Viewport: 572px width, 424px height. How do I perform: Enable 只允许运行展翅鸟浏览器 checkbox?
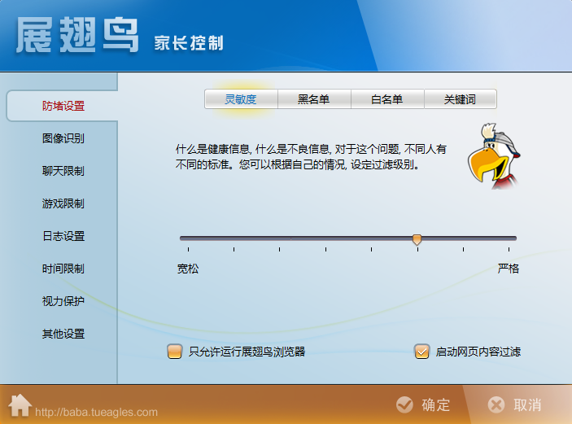175,352
